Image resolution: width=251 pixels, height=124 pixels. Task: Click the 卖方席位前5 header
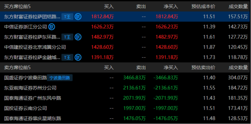click(17, 68)
